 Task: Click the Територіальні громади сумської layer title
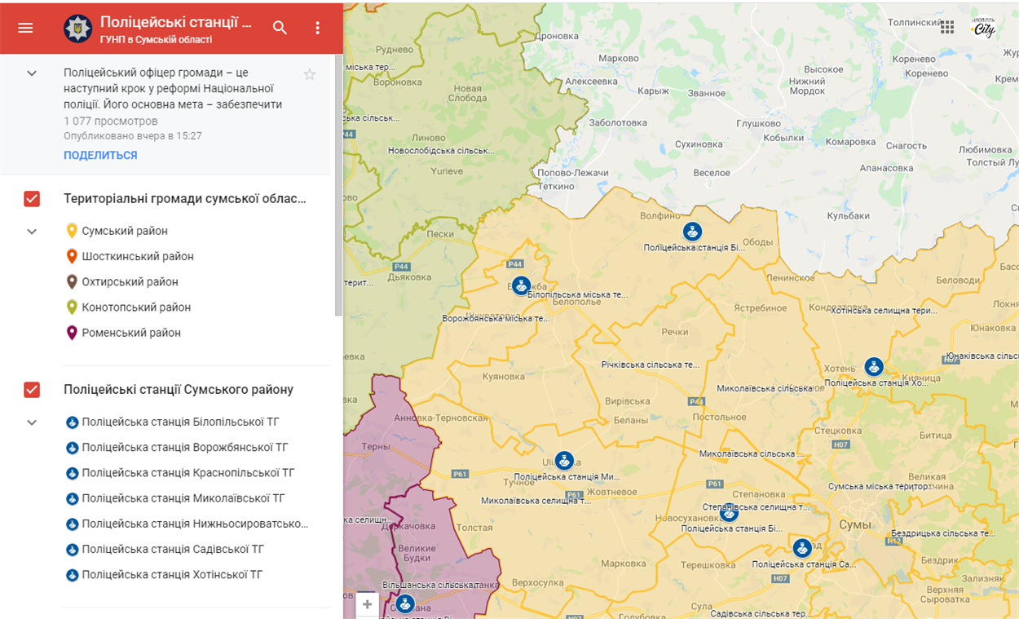(x=185, y=198)
